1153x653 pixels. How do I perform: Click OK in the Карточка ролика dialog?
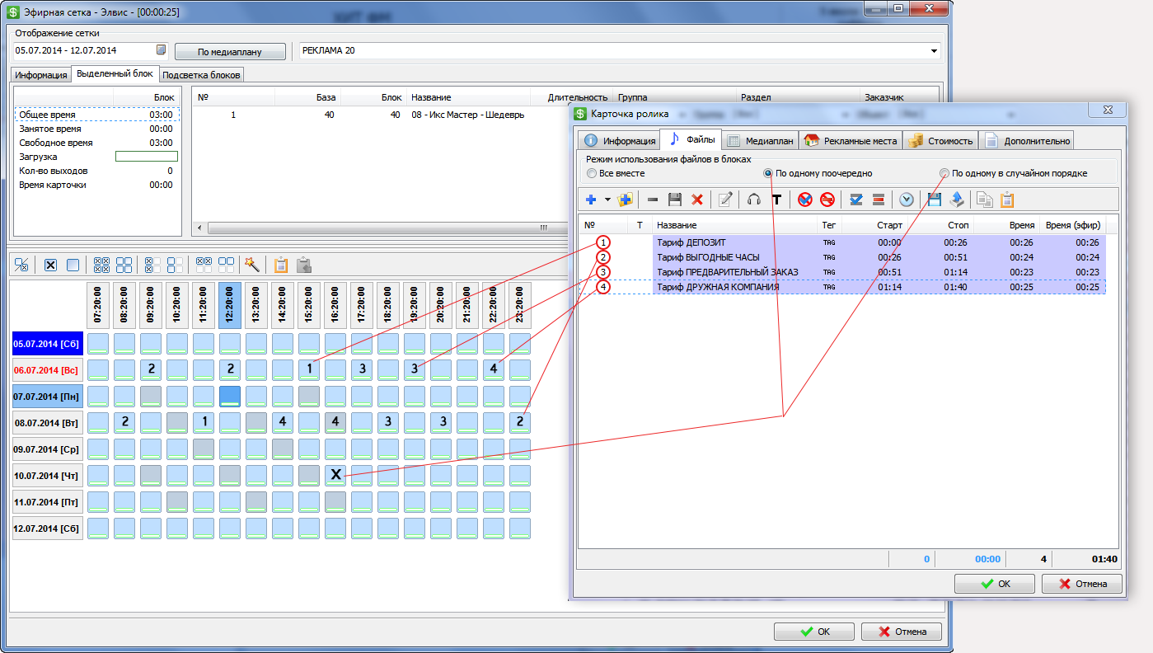pos(995,583)
